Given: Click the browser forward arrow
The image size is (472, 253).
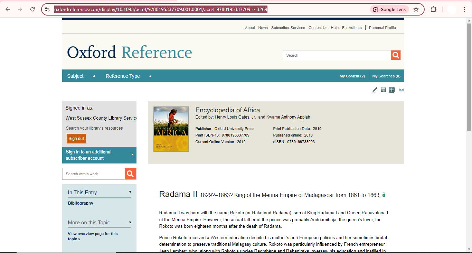Looking at the screenshot, I should [x=20, y=9].
